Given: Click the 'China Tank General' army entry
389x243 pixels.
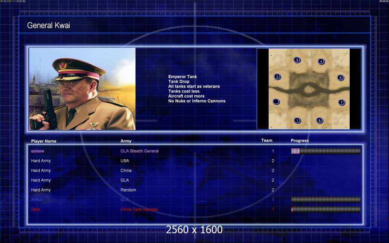Looking at the screenshot, I should click(x=139, y=209).
